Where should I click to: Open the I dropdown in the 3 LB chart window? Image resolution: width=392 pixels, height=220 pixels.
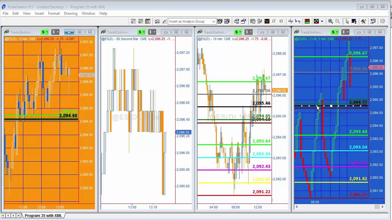345,32
